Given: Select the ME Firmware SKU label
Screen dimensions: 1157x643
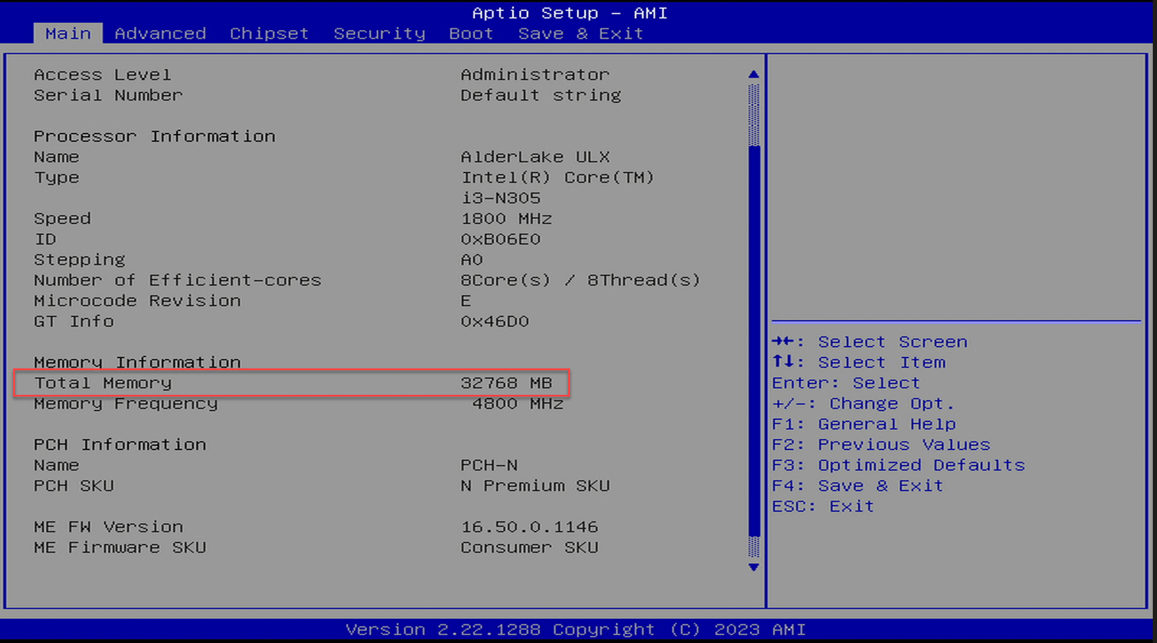Looking at the screenshot, I should coord(120,547).
